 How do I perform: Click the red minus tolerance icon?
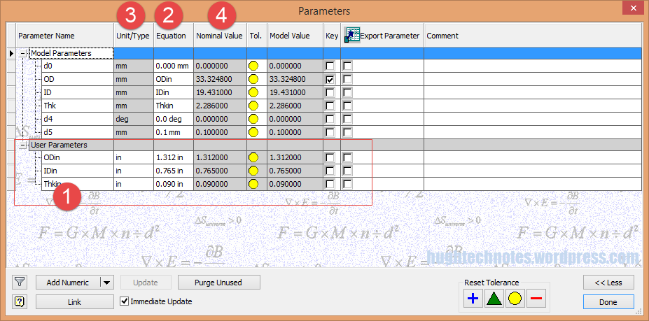click(x=536, y=299)
